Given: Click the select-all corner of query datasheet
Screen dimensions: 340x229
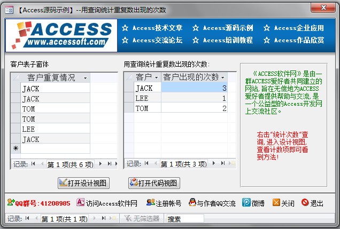Looking at the screenshot, I should 129,77.
